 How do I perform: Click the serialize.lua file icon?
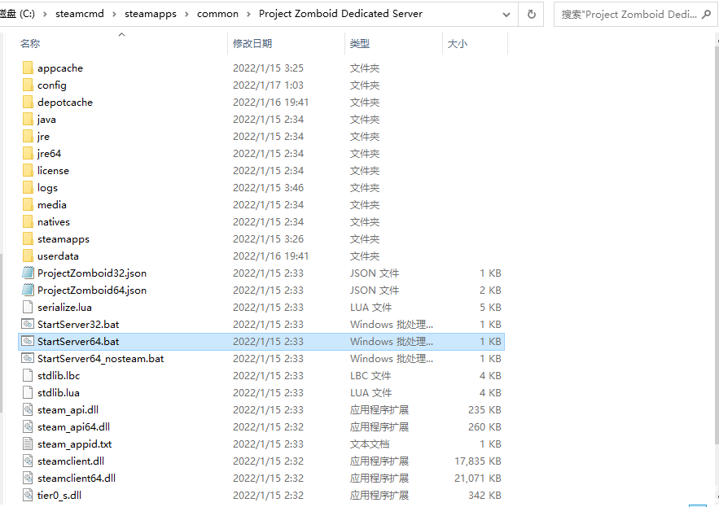click(28, 307)
